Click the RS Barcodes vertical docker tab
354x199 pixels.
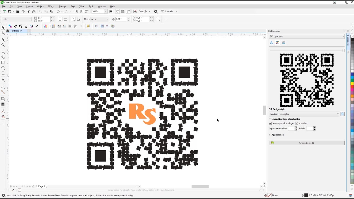[x=348, y=40]
